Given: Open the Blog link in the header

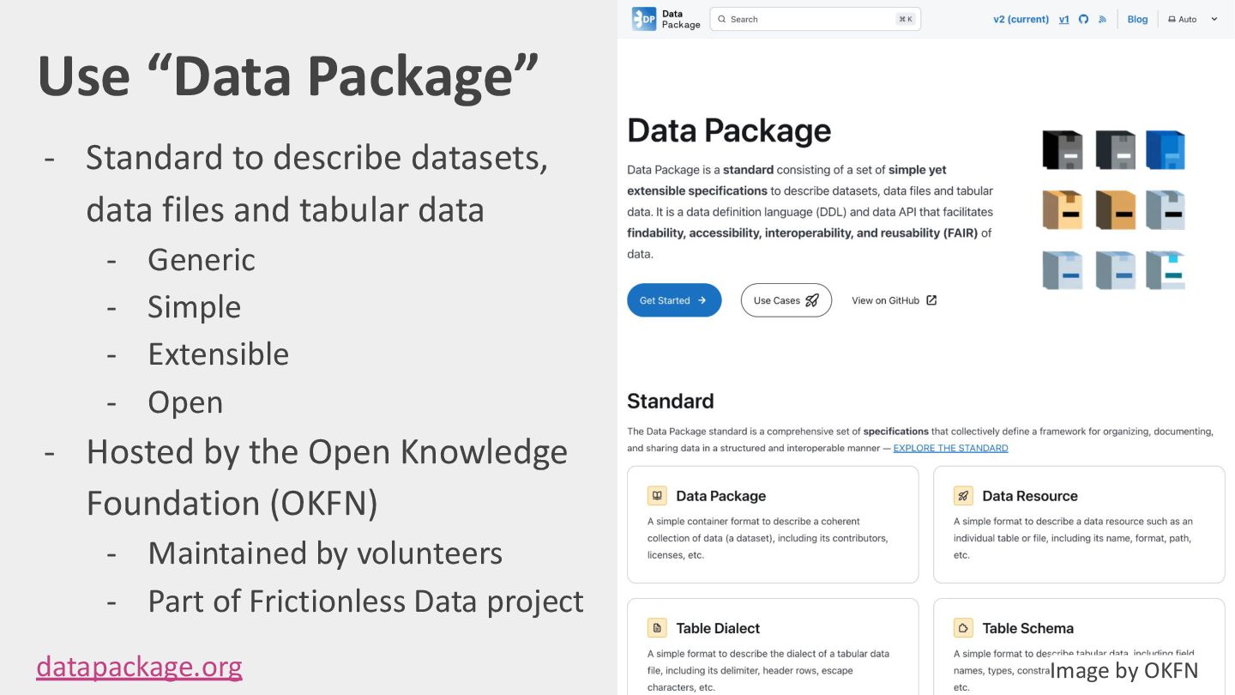Looking at the screenshot, I should point(1137,19).
